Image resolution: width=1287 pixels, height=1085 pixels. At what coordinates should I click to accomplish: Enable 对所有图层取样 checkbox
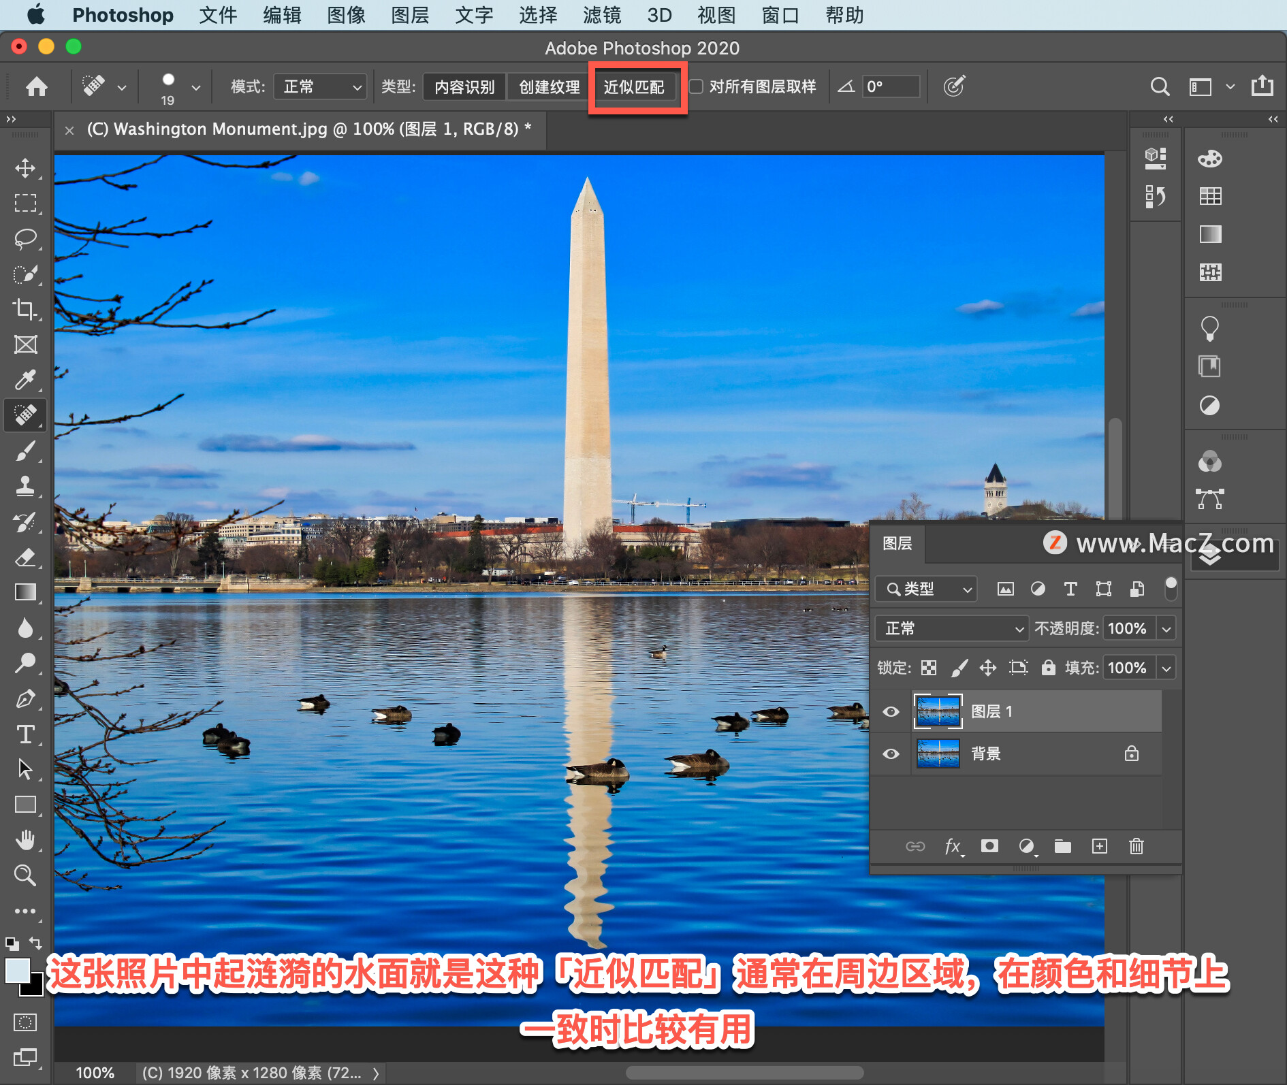point(696,86)
